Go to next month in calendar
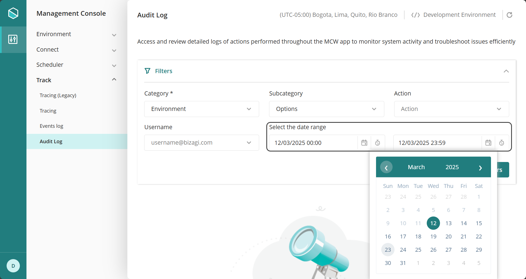The width and height of the screenshot is (526, 279). (480, 168)
